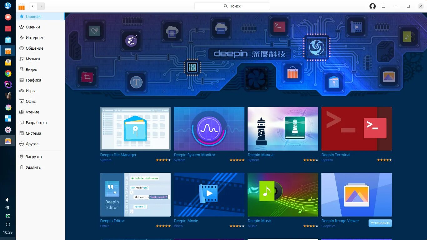Click the Установить button for Image Viewer
This screenshot has width=427, height=240.
pyautogui.click(x=380, y=223)
